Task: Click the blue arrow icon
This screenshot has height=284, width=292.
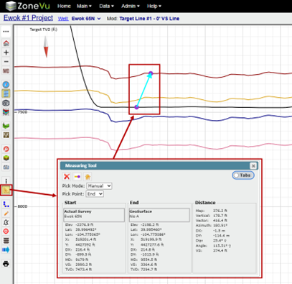Action: [6, 249]
